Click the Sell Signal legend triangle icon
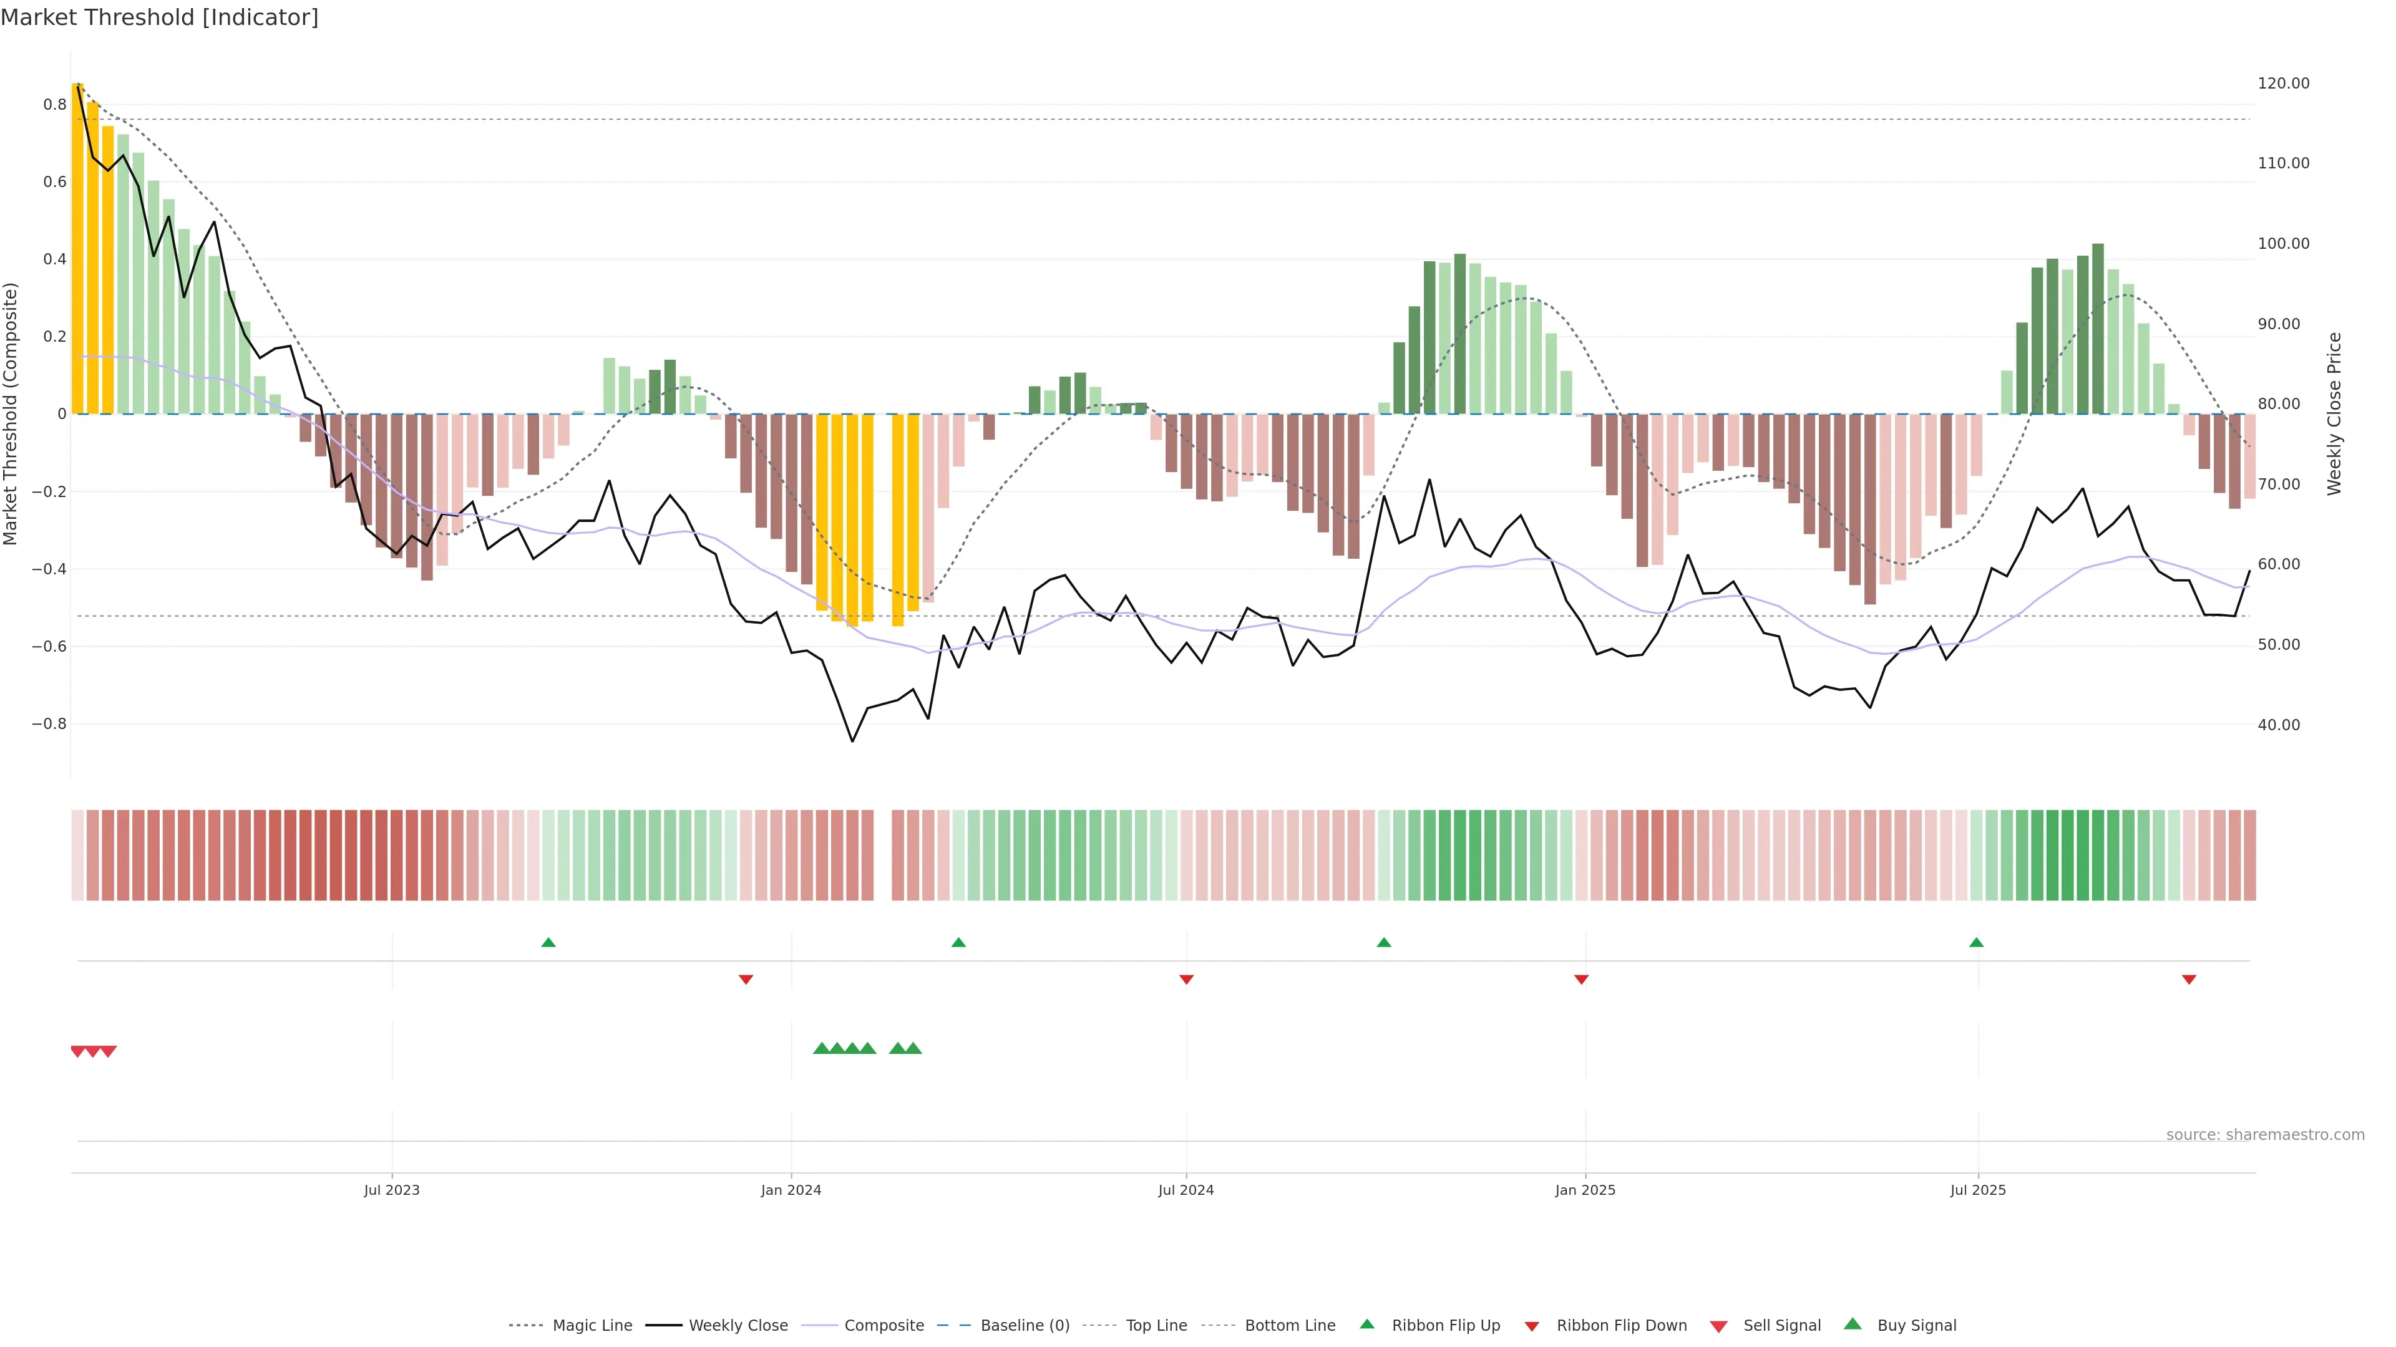The height and width of the screenshot is (1347, 2396). 1719,1326
